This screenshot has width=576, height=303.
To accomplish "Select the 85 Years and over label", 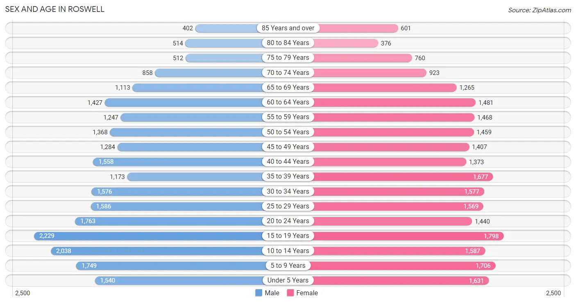I will click(288, 28).
